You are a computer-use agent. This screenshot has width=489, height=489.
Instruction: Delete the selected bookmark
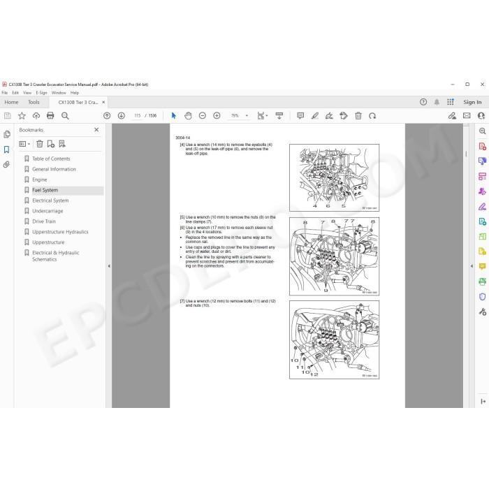pos(40,144)
